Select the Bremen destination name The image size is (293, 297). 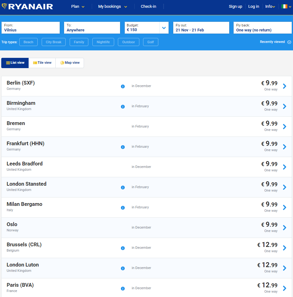[x=16, y=123]
